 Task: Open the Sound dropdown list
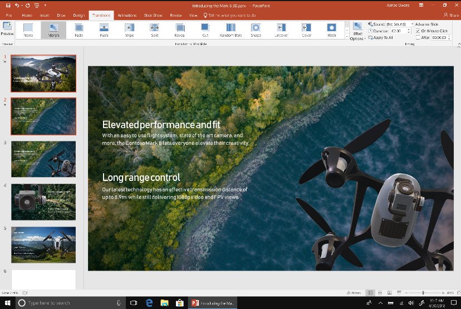[412, 24]
